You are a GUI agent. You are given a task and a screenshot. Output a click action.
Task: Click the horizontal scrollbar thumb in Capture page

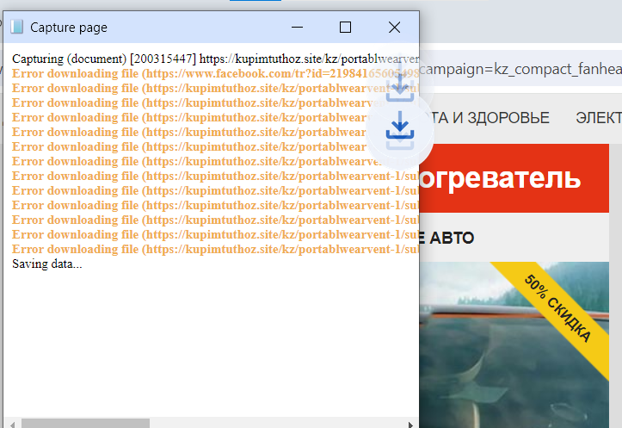85,423
